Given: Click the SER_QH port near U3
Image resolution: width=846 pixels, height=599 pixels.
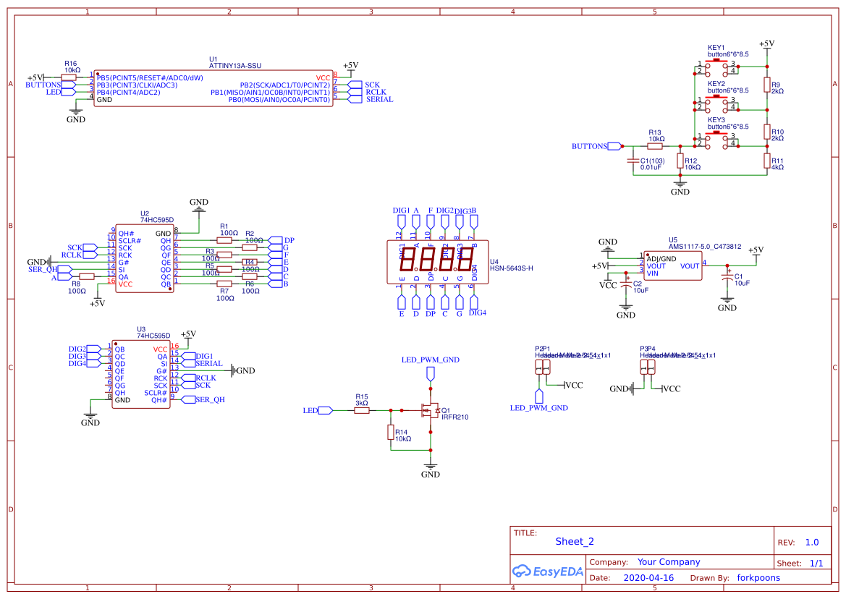Looking at the screenshot, I should point(195,398).
